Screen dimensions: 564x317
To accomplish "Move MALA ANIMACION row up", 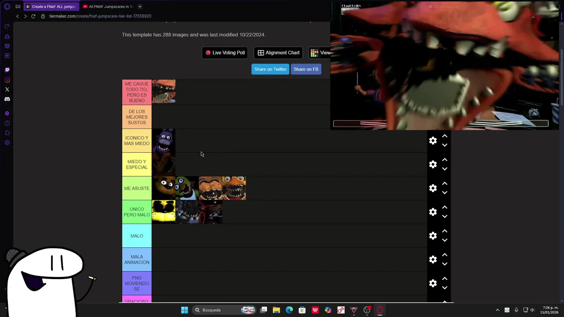I will [445, 255].
